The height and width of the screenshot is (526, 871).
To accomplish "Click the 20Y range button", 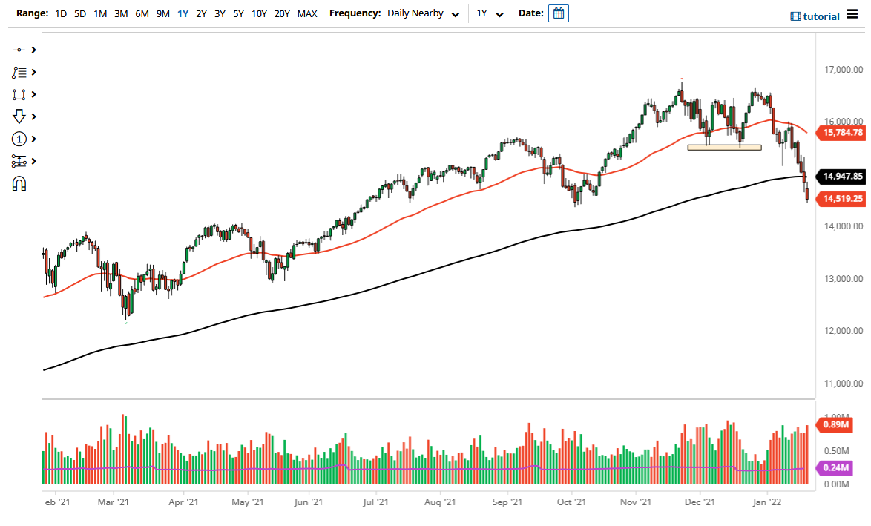I will pos(283,13).
